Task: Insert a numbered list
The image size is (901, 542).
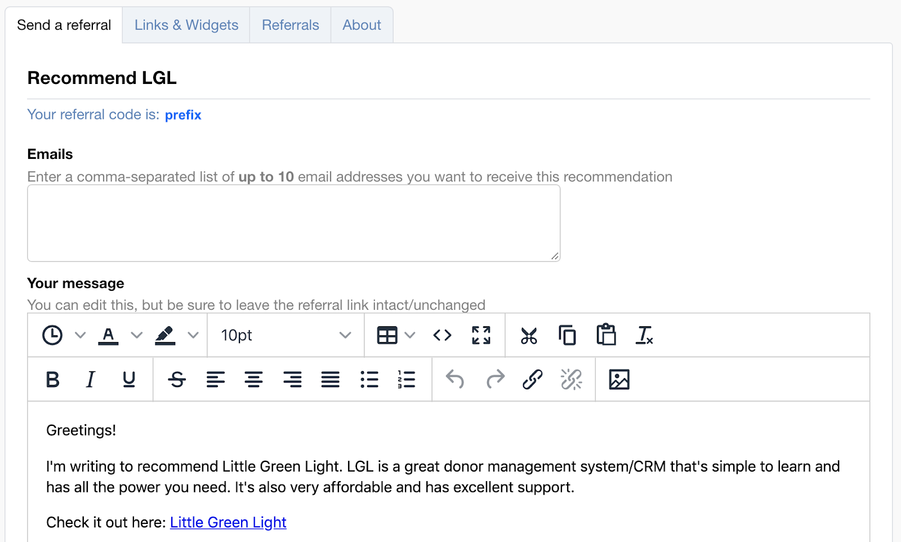Action: (x=407, y=380)
